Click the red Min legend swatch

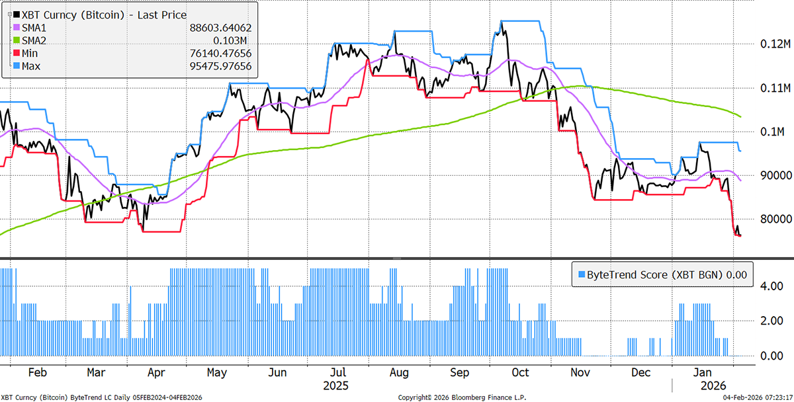tap(15, 53)
